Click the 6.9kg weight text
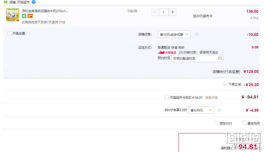 point(254,18)
